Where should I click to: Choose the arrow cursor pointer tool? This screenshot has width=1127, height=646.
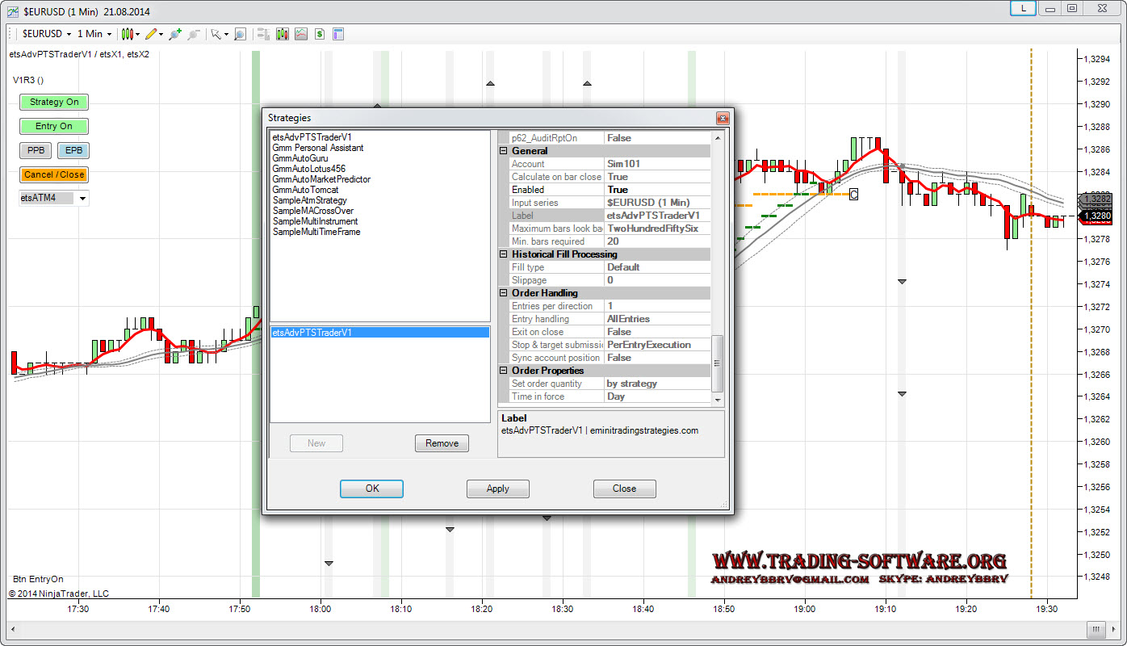tap(215, 34)
